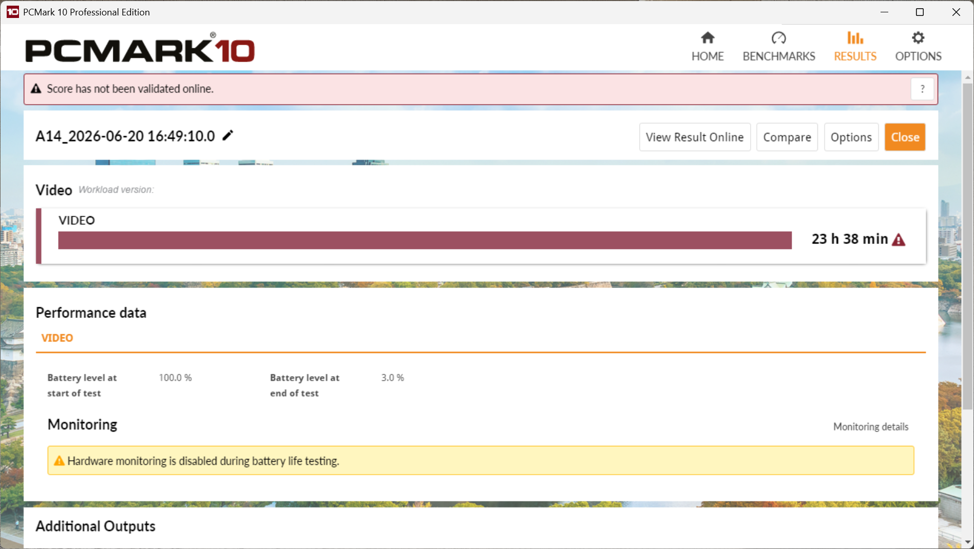Open the HOME section
The image size is (974, 549).
coord(708,47)
